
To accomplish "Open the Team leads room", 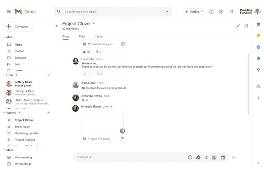I will (x=22, y=127).
